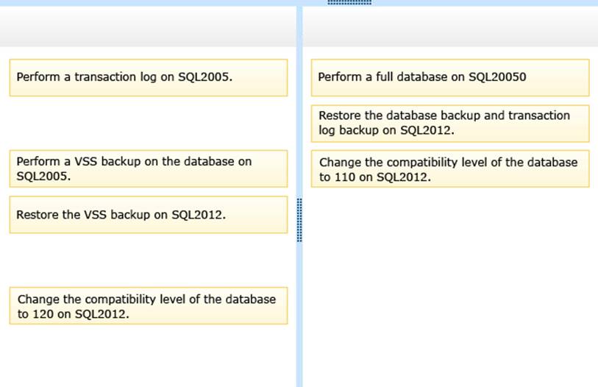
Task: Select 'Change the compatibility level to 120' box
Action: point(148,305)
